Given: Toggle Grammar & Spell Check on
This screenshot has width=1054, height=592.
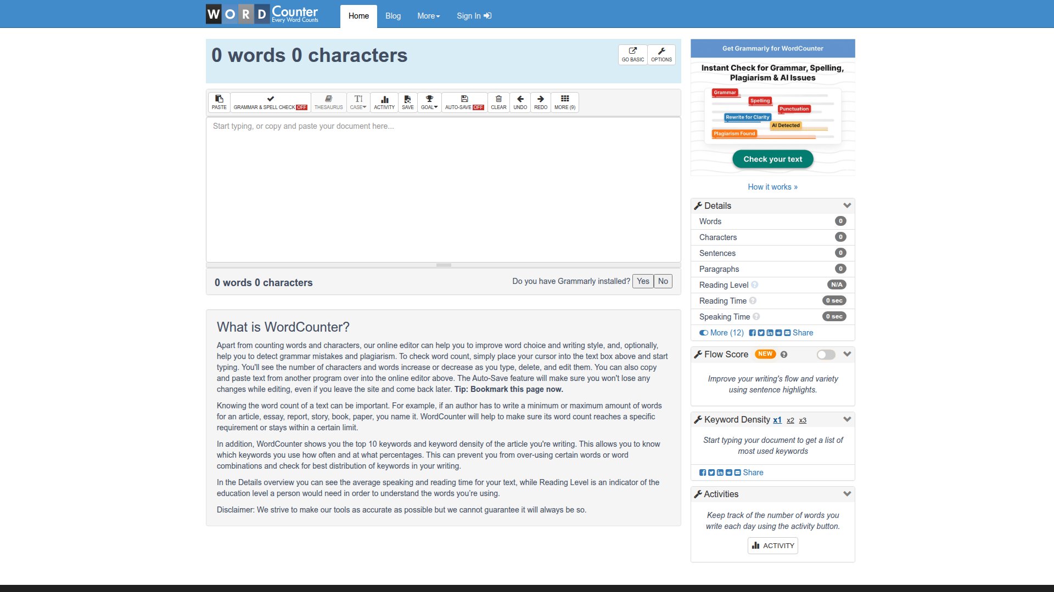Looking at the screenshot, I should click(x=270, y=103).
